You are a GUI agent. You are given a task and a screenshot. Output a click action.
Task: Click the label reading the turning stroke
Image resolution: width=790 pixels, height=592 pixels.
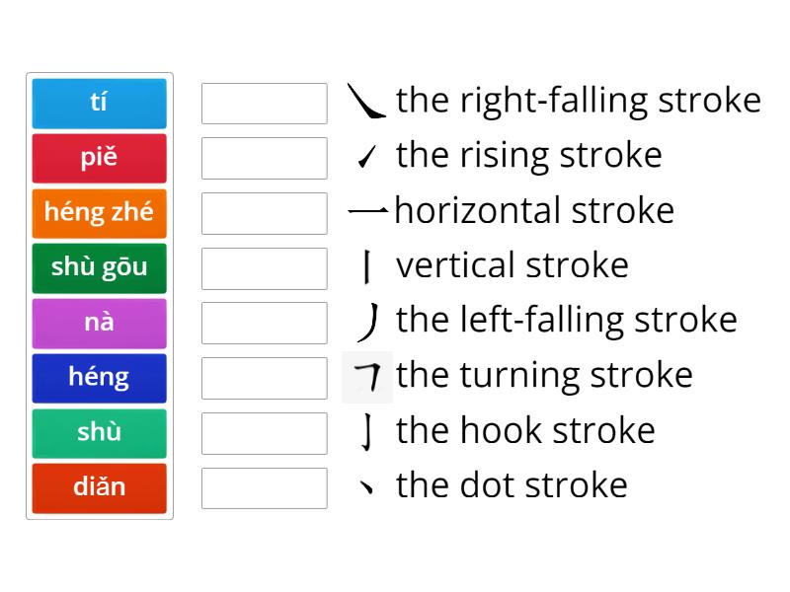pos(544,374)
